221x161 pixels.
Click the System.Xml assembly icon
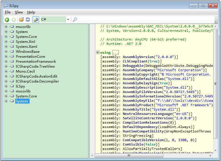tap(12, 41)
